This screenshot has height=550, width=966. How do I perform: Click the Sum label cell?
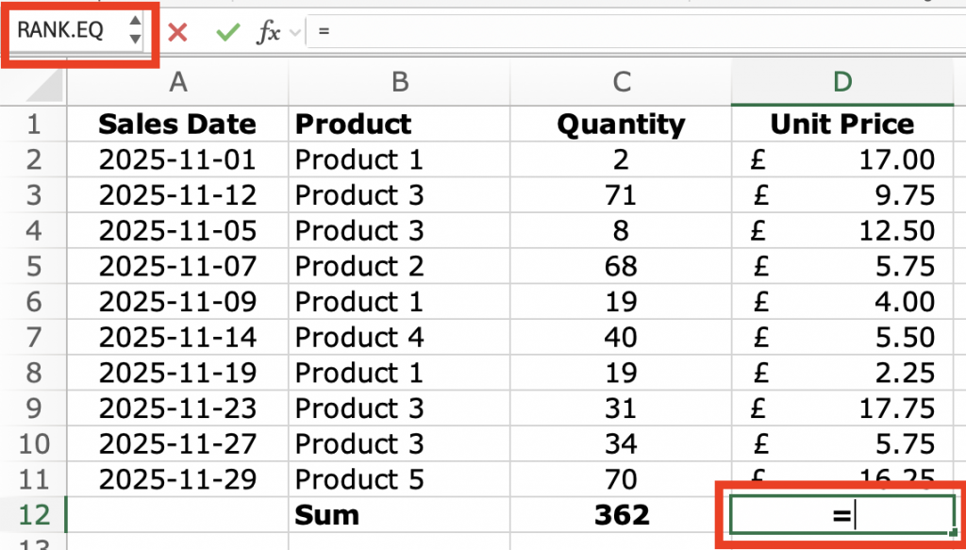pyautogui.click(x=399, y=515)
